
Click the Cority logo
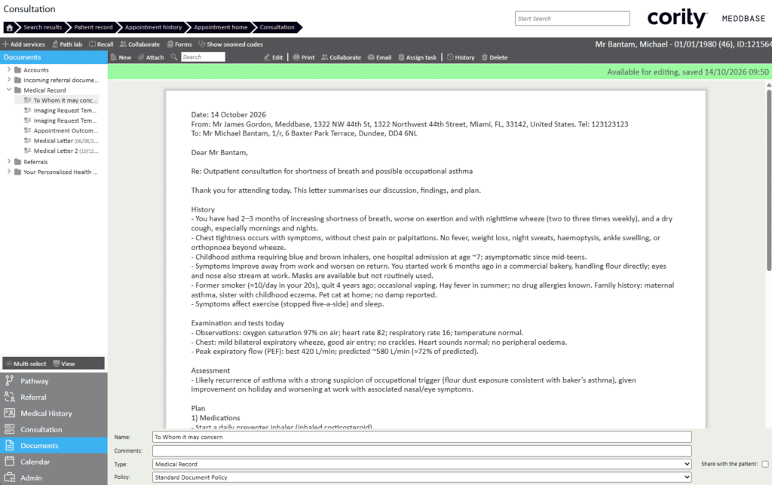pyautogui.click(x=677, y=19)
